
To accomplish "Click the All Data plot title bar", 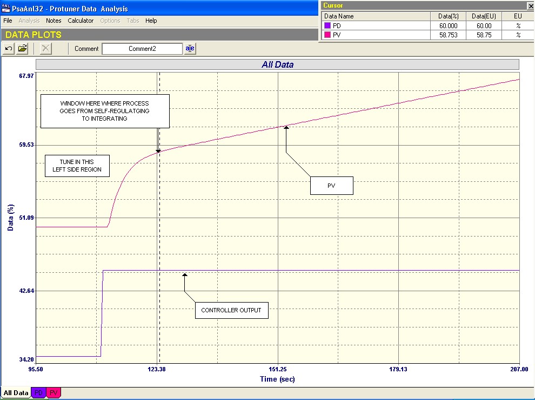I will click(x=277, y=64).
